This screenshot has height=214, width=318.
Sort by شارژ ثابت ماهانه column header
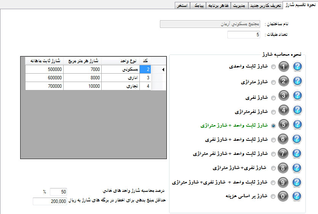[45, 61]
